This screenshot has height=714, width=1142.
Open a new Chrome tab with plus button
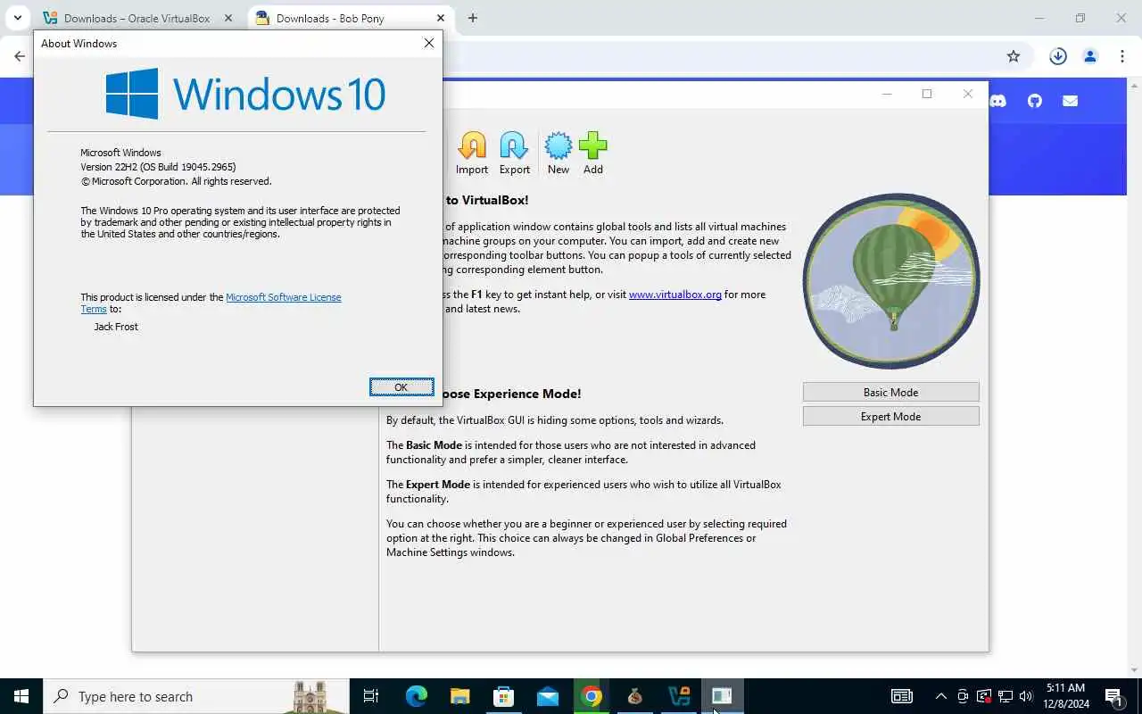pyautogui.click(x=473, y=18)
